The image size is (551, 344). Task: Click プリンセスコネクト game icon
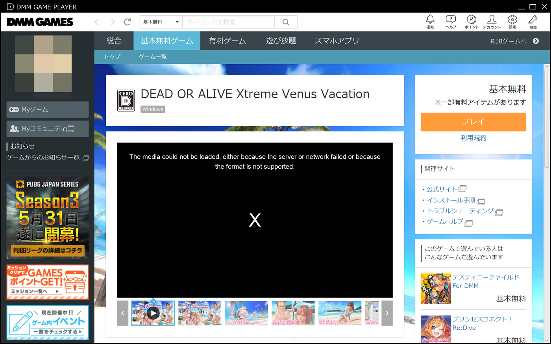coord(436,329)
